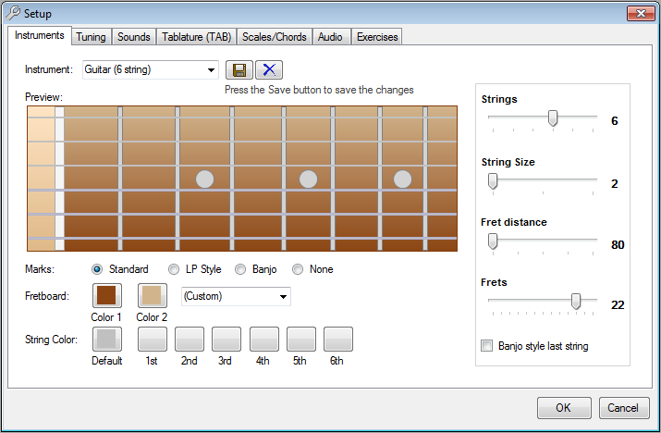
Task: Choose the Default string color button
Action: tap(106, 340)
